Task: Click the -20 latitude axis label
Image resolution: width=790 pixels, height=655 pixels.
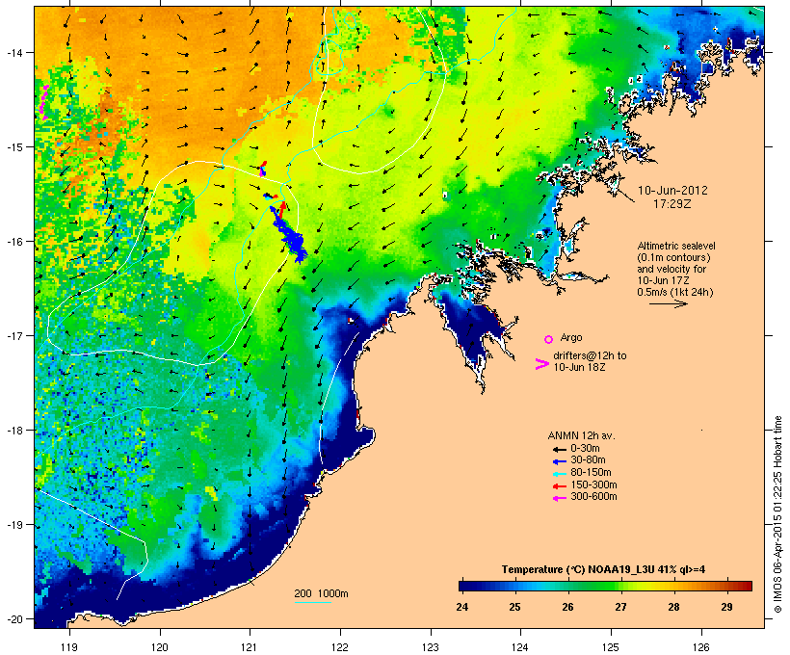Action: 13,619
